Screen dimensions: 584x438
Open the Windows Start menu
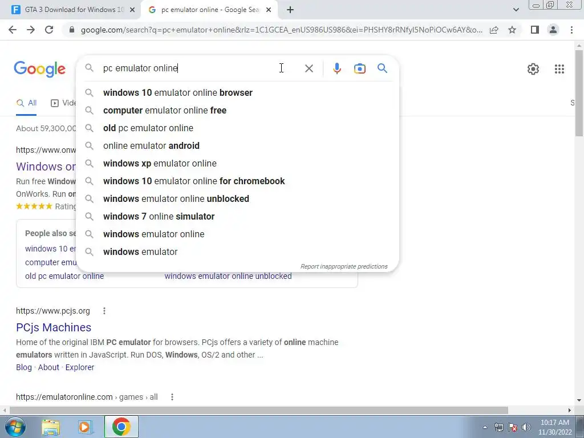point(15,427)
